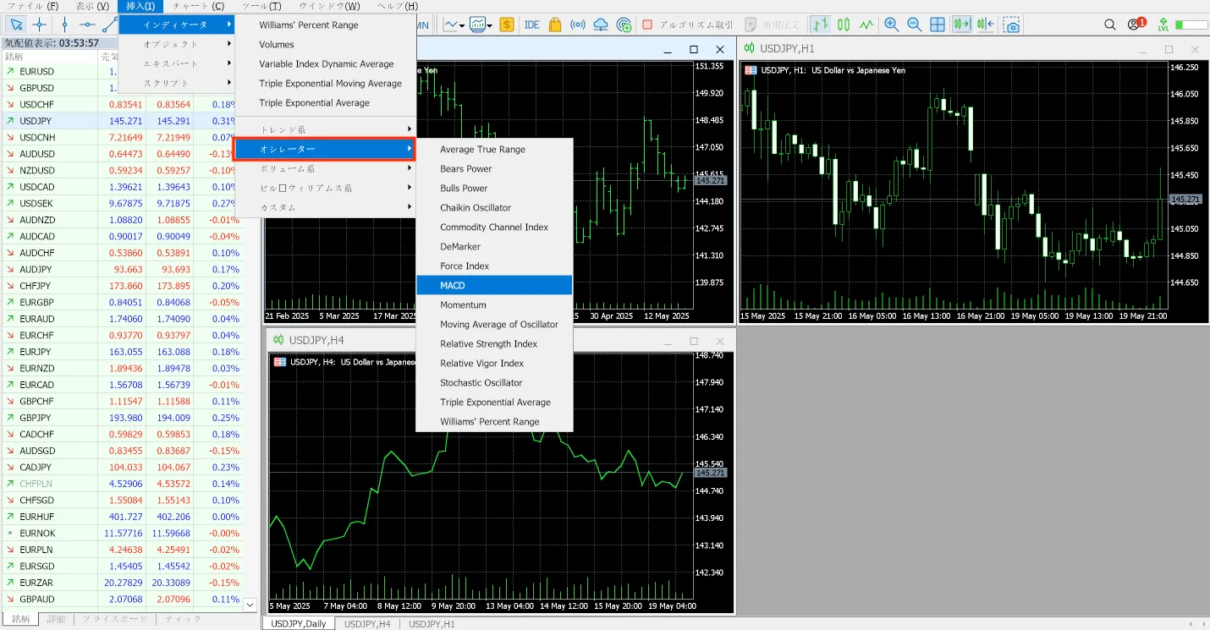Open the ウインドウ (Window) menu
Image resolution: width=1210 pixels, height=630 pixels.
tap(329, 6)
